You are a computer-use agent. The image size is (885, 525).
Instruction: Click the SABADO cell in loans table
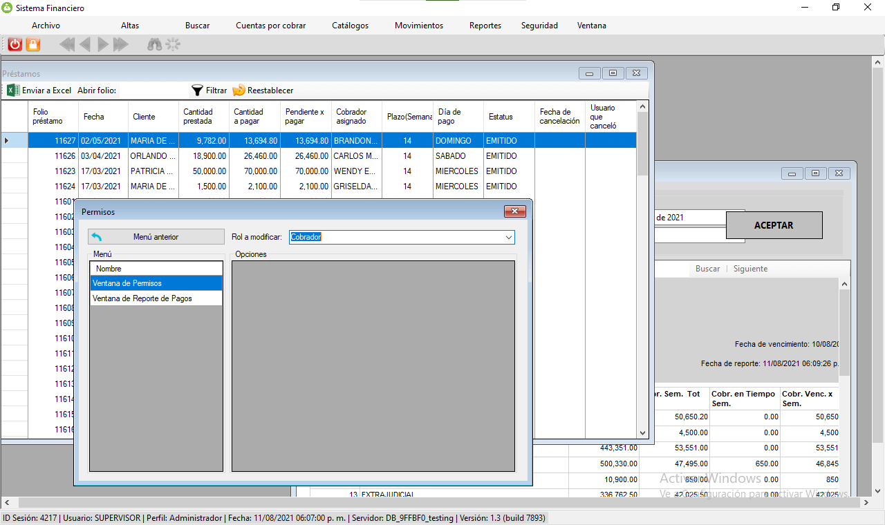[459, 155]
